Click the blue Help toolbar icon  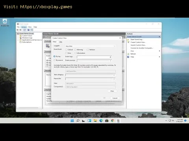tap(28, 30)
